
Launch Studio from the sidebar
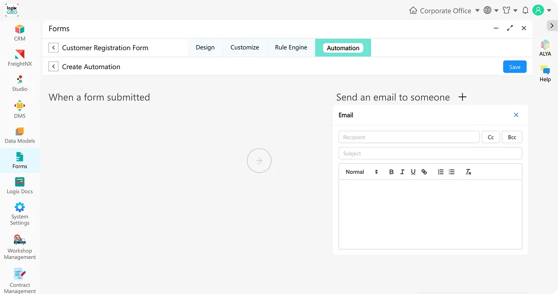tap(19, 84)
